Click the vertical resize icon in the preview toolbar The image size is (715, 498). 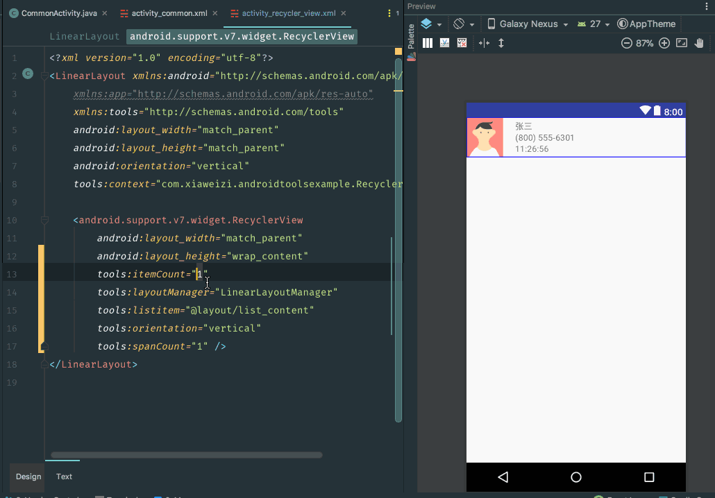[501, 42]
